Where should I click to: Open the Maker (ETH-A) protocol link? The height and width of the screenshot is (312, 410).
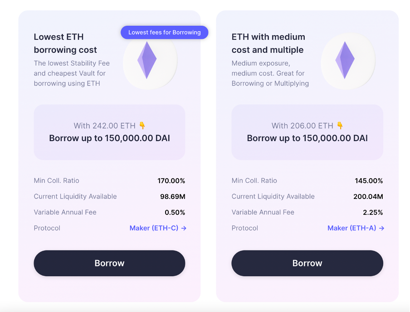point(356,228)
